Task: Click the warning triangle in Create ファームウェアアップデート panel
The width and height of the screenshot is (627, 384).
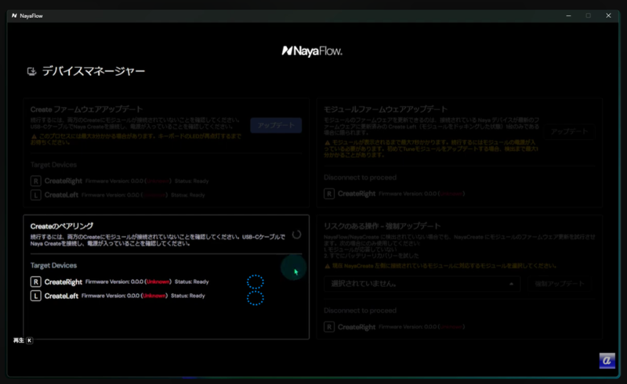Action: 34,136
